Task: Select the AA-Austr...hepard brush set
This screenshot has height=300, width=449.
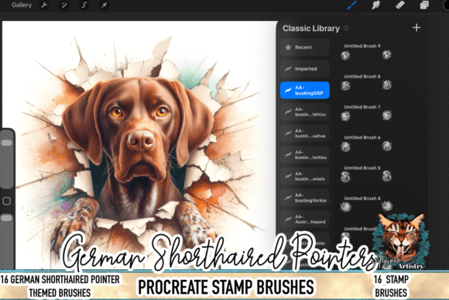Action: (x=305, y=219)
